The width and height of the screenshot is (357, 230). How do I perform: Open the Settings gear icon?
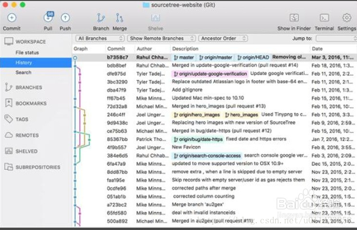[347, 18]
